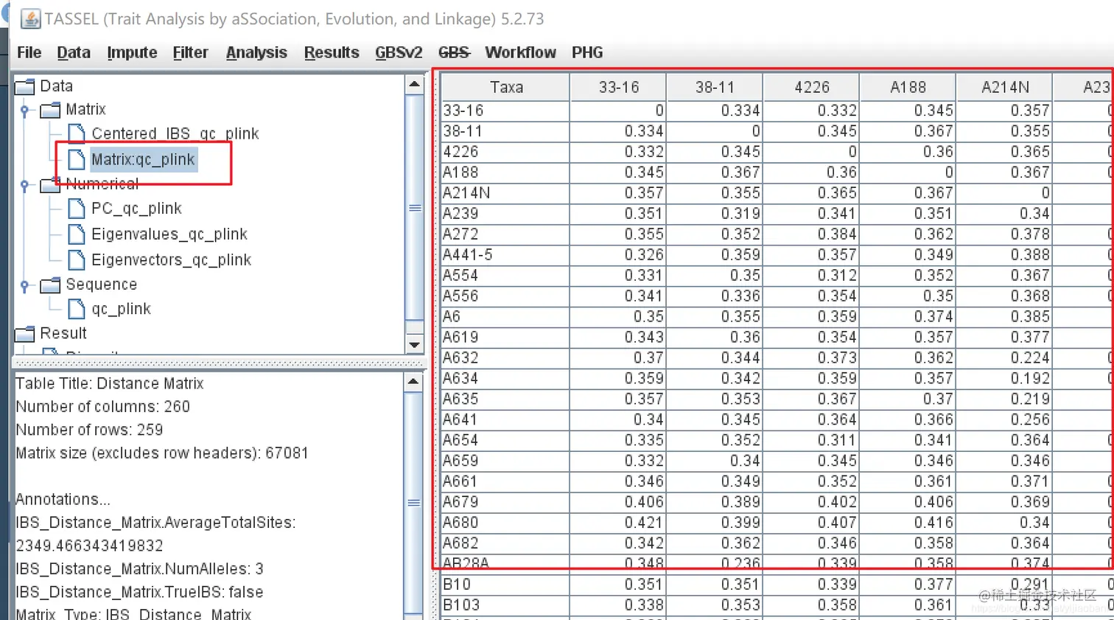Viewport: 1114px width, 620px height.
Task: Click the 38-11 column header
Action: [x=715, y=87]
